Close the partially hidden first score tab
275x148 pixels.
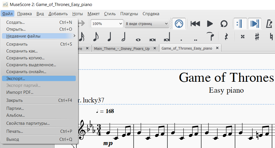click(x=87, y=48)
